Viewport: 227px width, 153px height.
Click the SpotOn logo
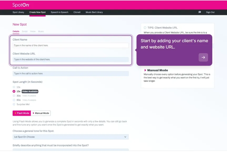tap(21, 5)
